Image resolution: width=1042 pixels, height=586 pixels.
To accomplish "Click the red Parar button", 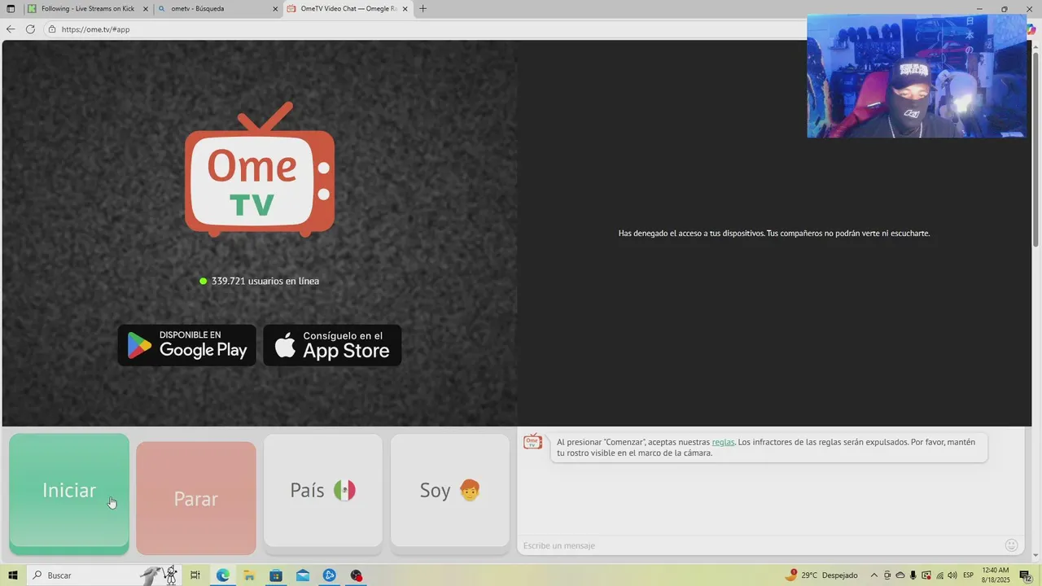I will pos(196,498).
